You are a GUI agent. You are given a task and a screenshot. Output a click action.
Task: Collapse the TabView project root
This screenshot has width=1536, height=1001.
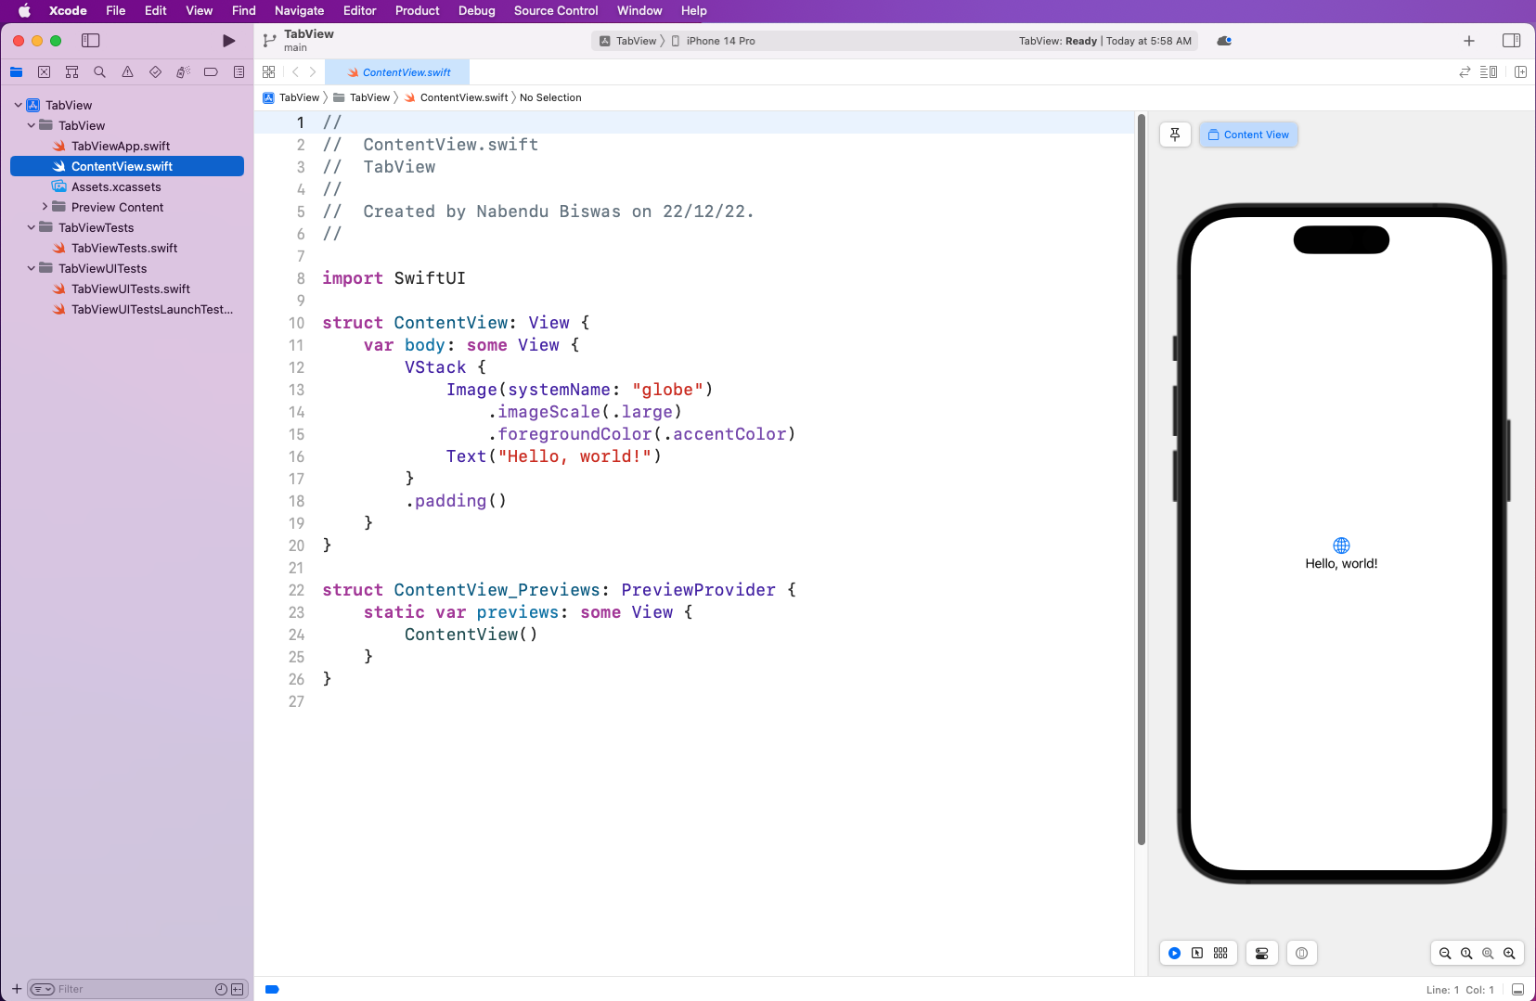[19, 105]
